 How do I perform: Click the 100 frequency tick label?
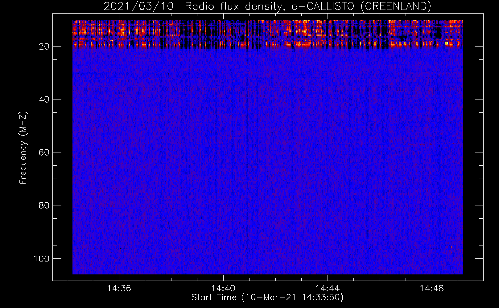pos(42,258)
